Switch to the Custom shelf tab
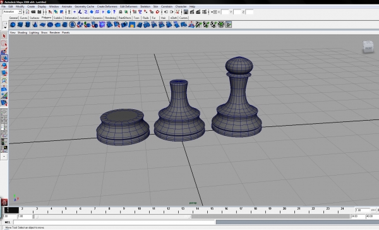The height and width of the screenshot is (230, 379). (x=183, y=18)
